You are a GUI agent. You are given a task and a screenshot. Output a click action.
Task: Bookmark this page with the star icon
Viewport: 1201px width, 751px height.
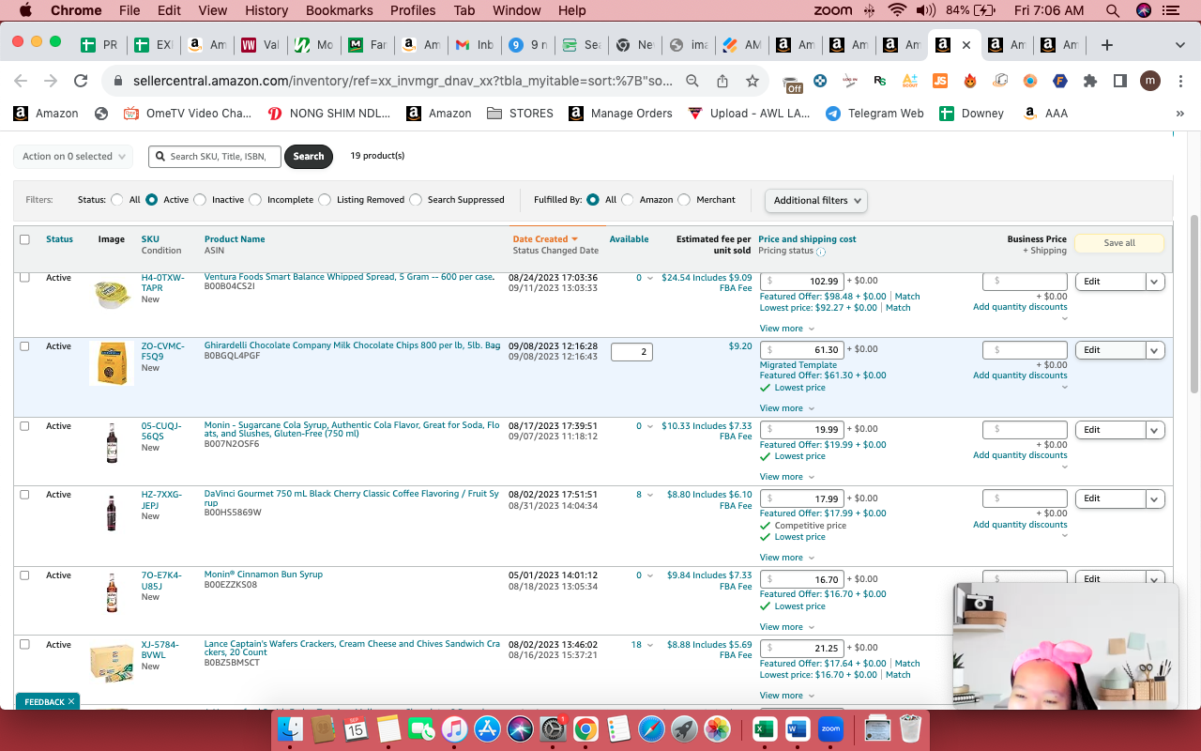point(753,81)
